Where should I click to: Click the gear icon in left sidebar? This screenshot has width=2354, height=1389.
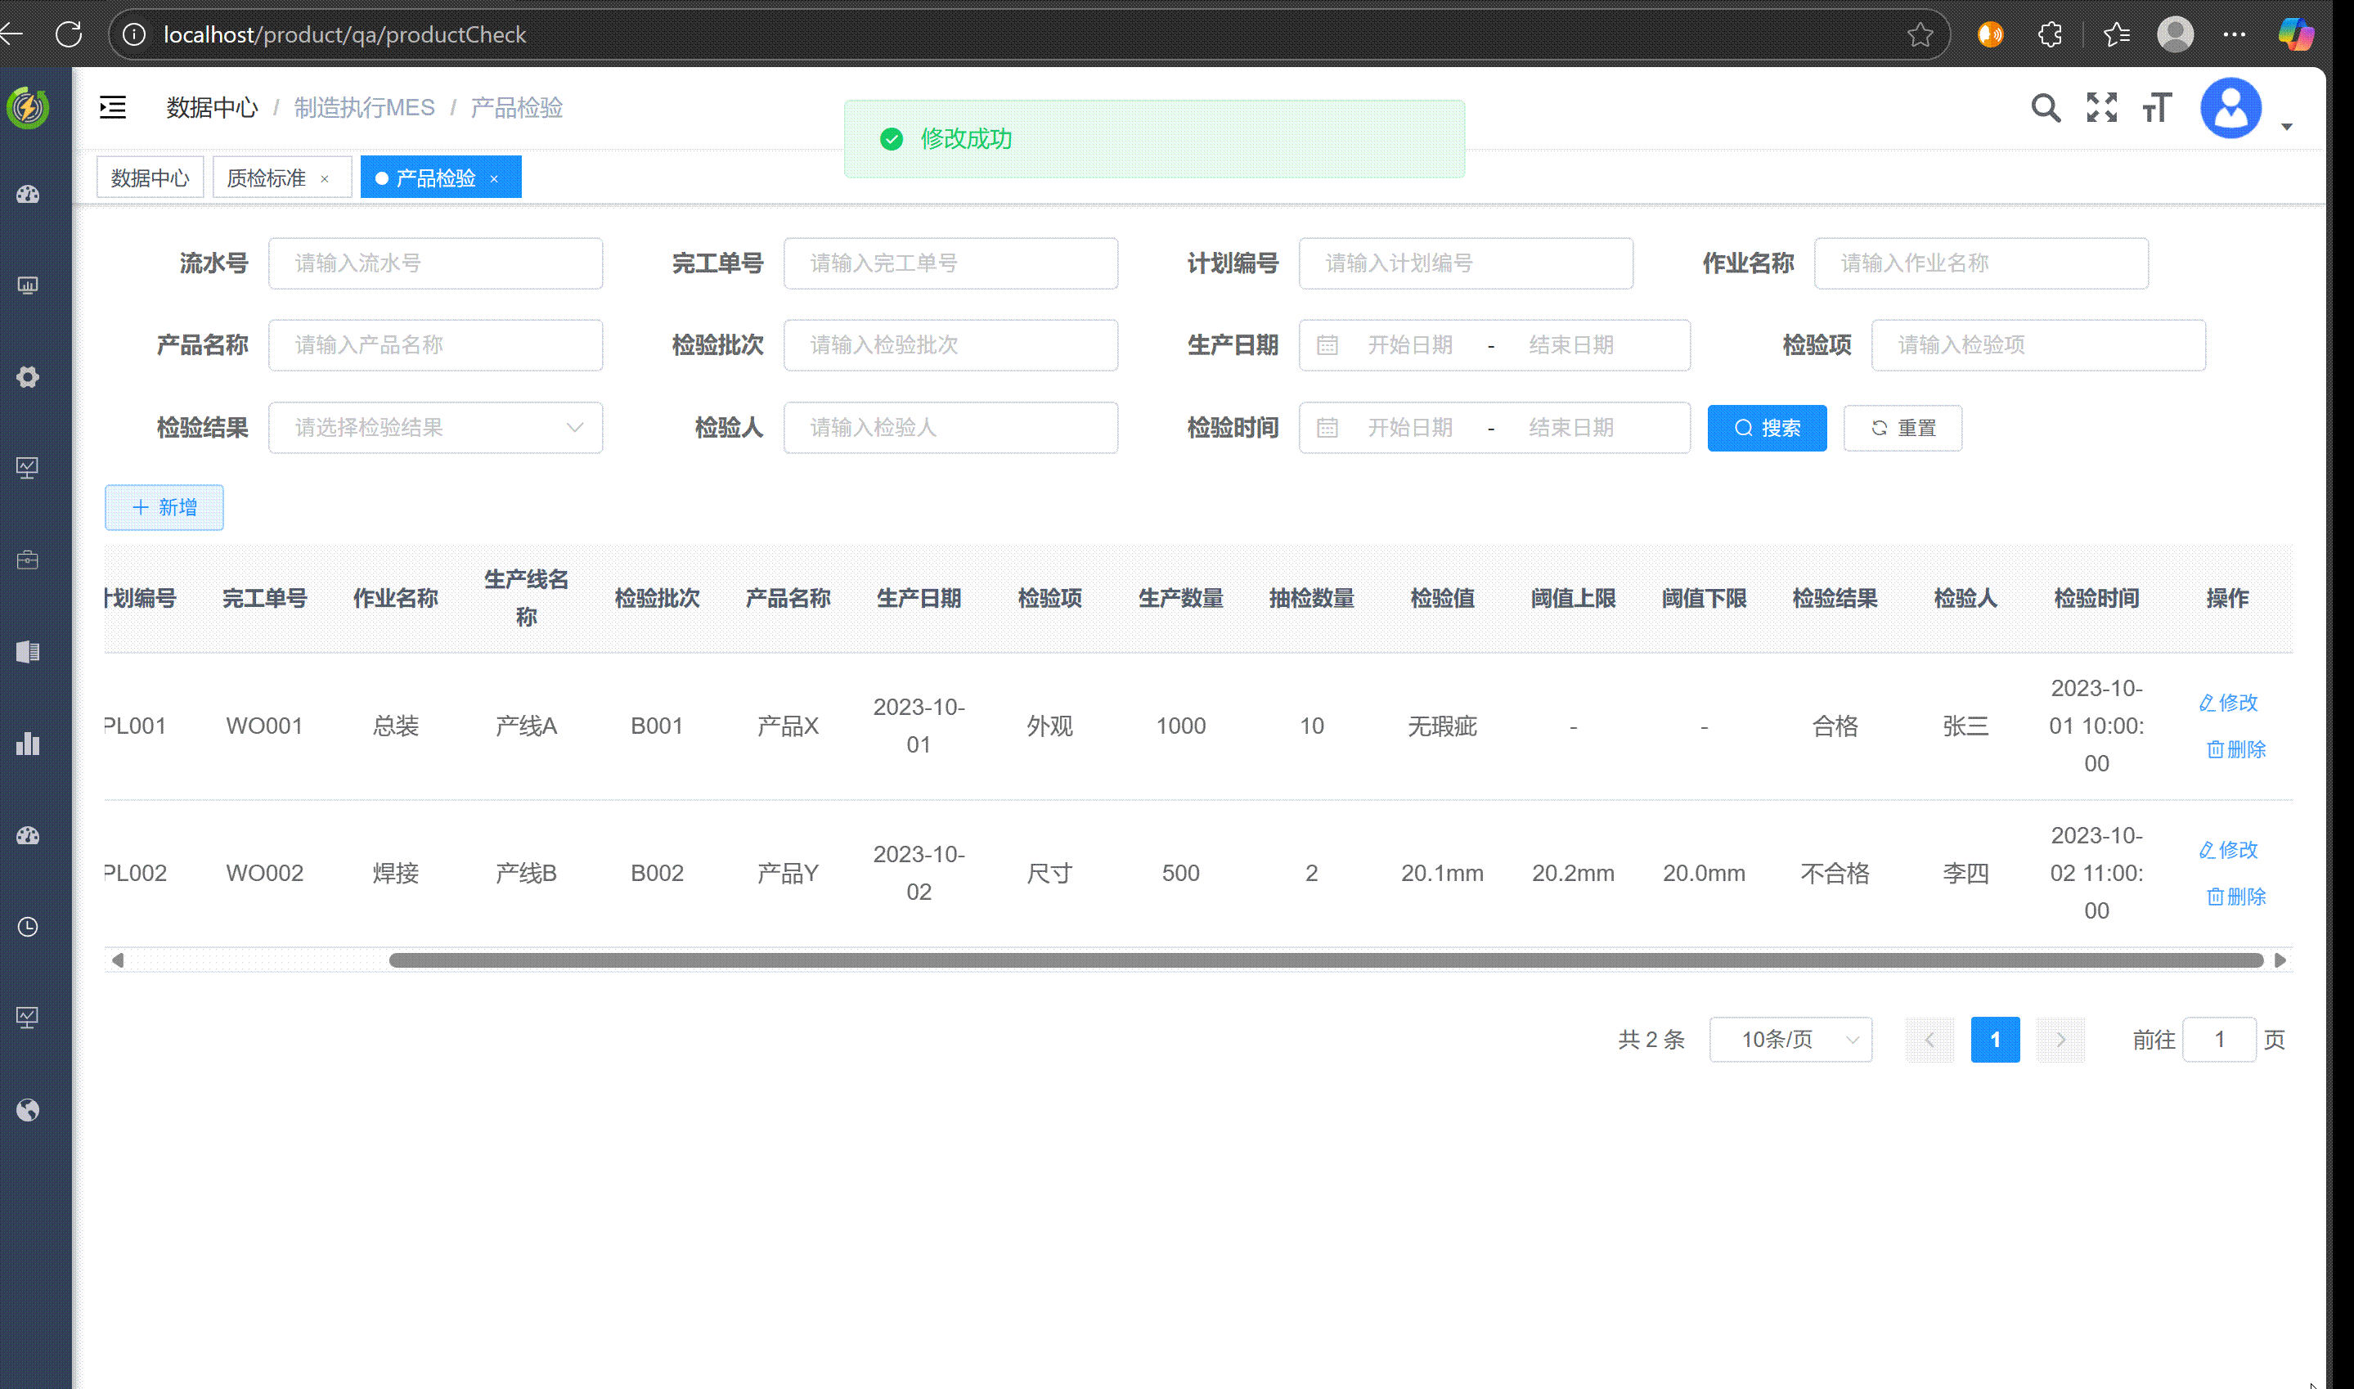pyautogui.click(x=28, y=377)
